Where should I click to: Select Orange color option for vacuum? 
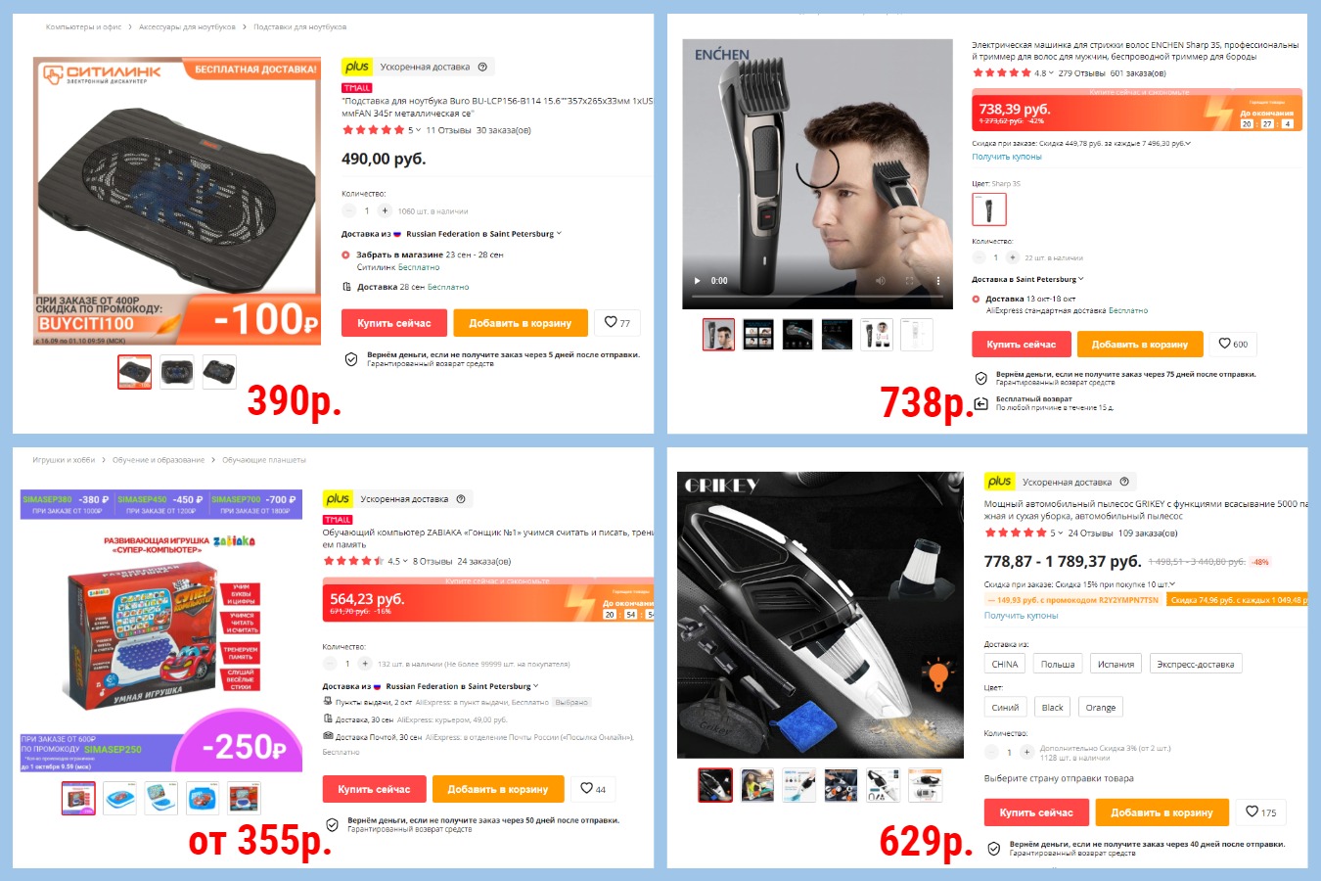1100,707
